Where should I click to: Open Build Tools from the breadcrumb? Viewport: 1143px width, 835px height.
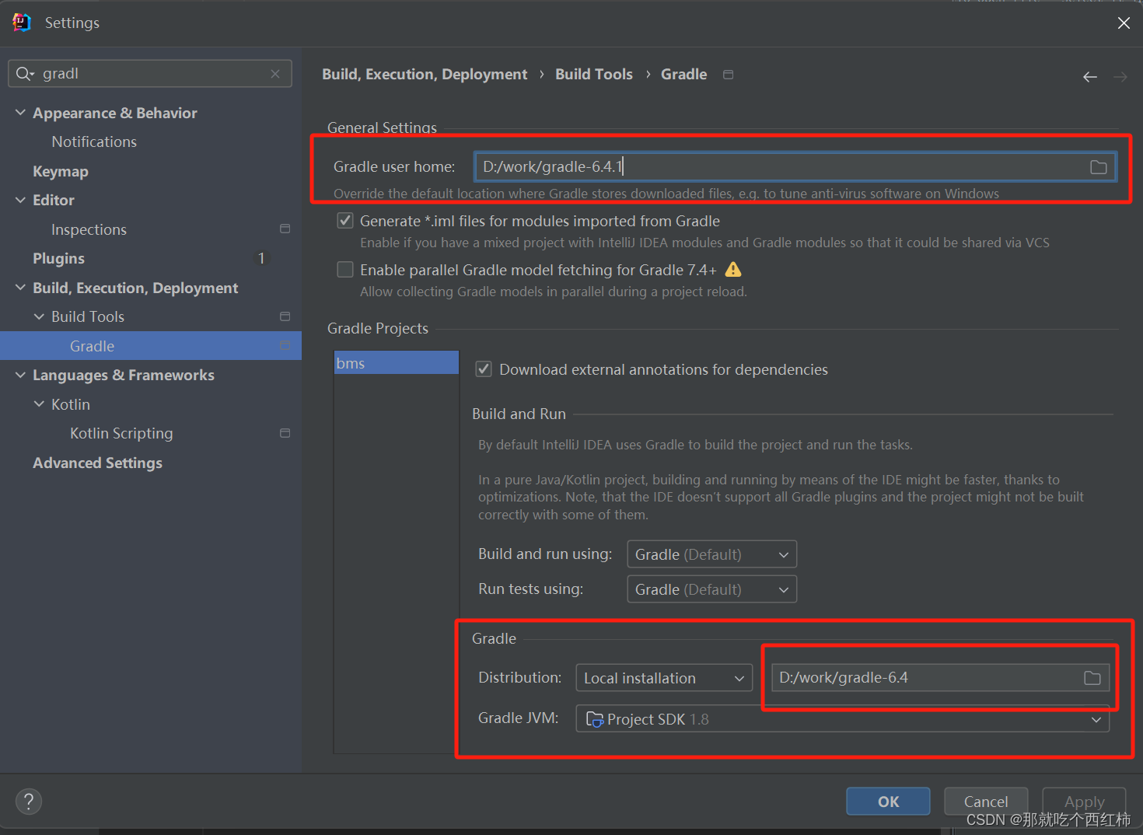click(x=593, y=74)
